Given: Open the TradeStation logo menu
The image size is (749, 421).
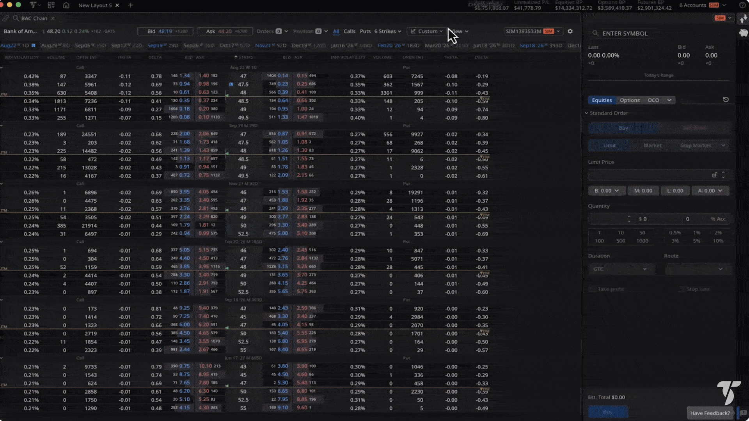Looking at the screenshot, I should coord(34,5).
